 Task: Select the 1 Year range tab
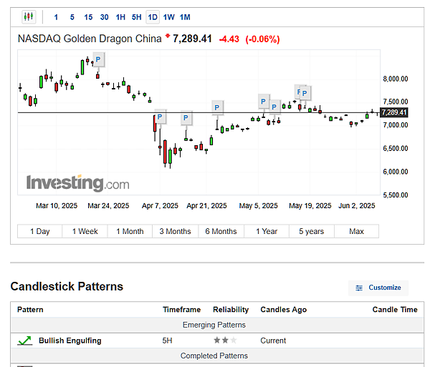click(x=266, y=231)
